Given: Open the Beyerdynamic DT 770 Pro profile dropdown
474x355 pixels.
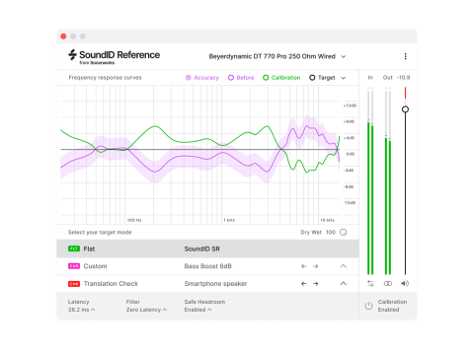Looking at the screenshot, I should pyautogui.click(x=277, y=56).
